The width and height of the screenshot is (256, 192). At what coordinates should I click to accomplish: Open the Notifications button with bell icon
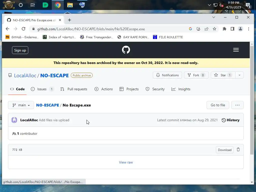tap(167, 75)
